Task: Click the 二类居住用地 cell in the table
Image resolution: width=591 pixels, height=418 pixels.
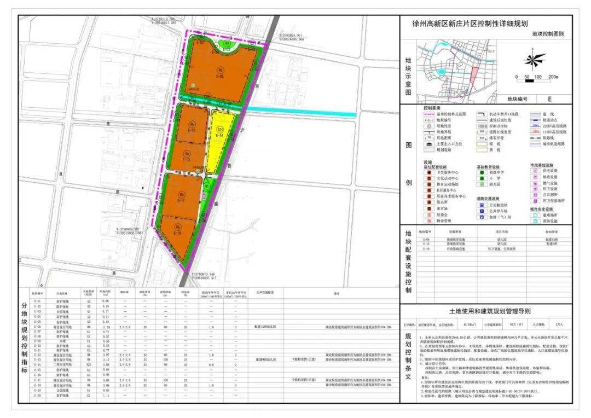Action: [62, 365]
